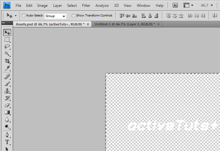This screenshot has height=151, width=220.
Task: Select the Pen tool
Action: [7, 135]
